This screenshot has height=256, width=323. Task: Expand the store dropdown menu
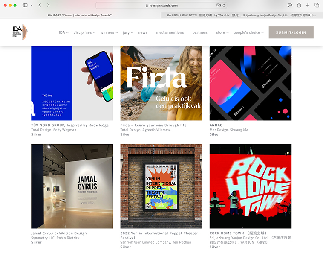(x=222, y=32)
